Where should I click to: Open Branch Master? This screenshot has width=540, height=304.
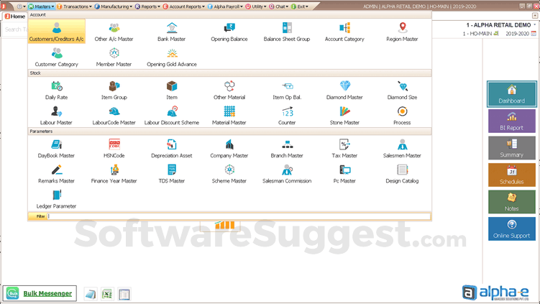tap(287, 148)
